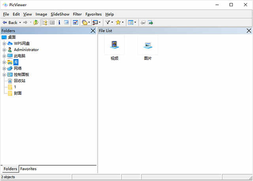253x181 pixels.
Task: Select 控制面板 in the folder tree
Action: point(21,75)
